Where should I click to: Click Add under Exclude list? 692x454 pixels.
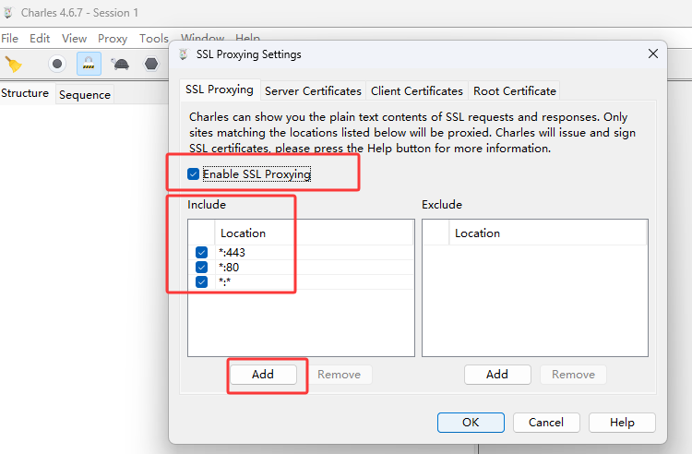(x=497, y=375)
